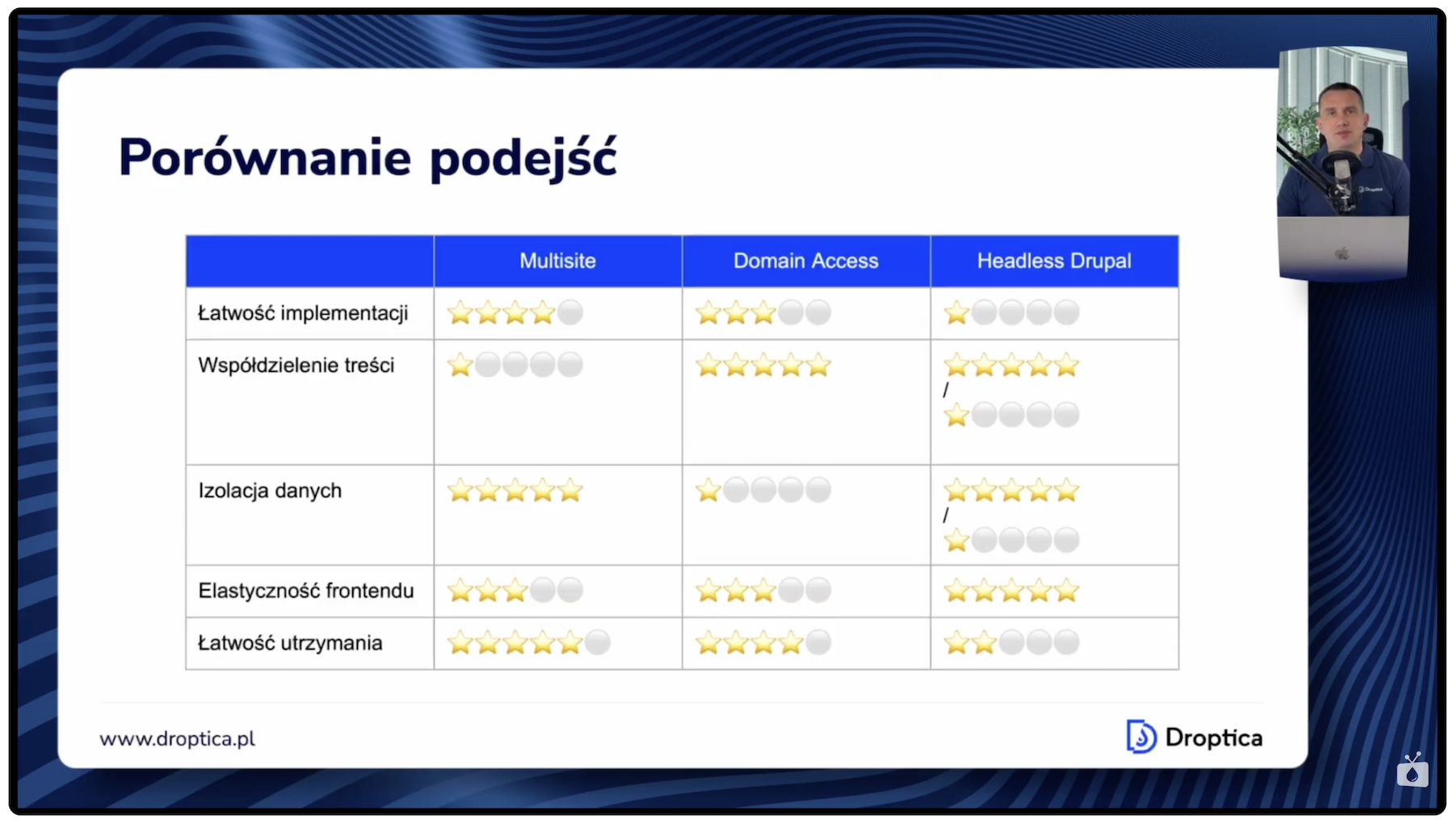Select the single star under Headless Drupal implementation
Image resolution: width=1454 pixels, height=824 pixels.
click(x=956, y=313)
